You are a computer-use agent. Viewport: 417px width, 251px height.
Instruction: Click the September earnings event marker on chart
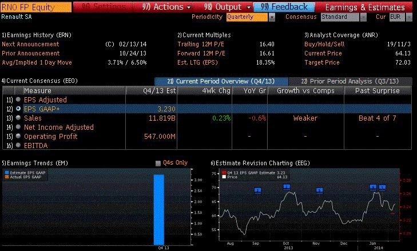click(x=258, y=190)
